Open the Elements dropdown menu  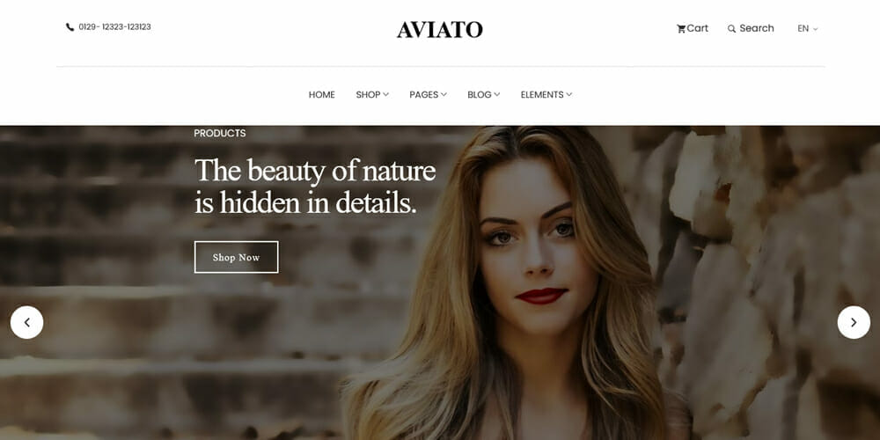546,95
